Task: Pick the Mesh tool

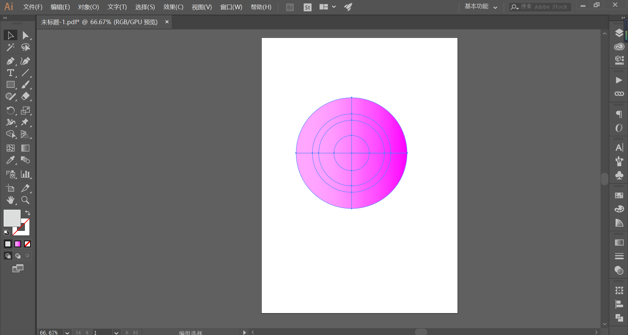Action: (x=10, y=148)
